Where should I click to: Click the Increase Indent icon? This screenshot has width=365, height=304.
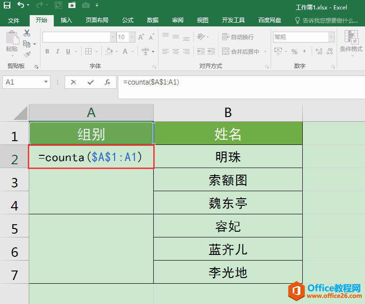coord(211,51)
